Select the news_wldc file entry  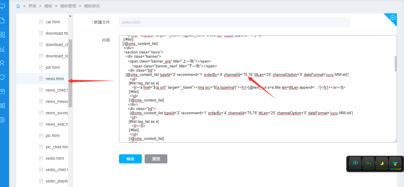pyautogui.click(x=57, y=124)
